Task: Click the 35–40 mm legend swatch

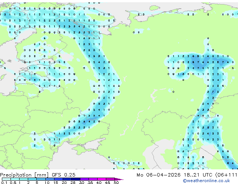Action: click(x=93, y=179)
